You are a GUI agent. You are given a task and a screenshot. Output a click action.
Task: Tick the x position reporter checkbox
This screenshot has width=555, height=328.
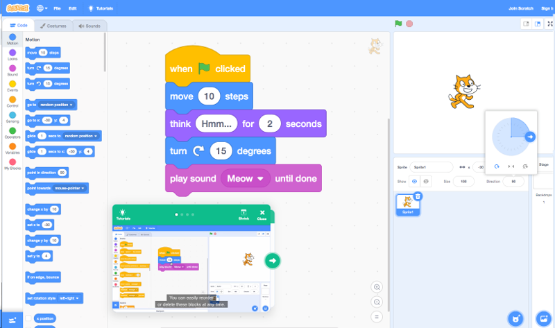(28, 318)
